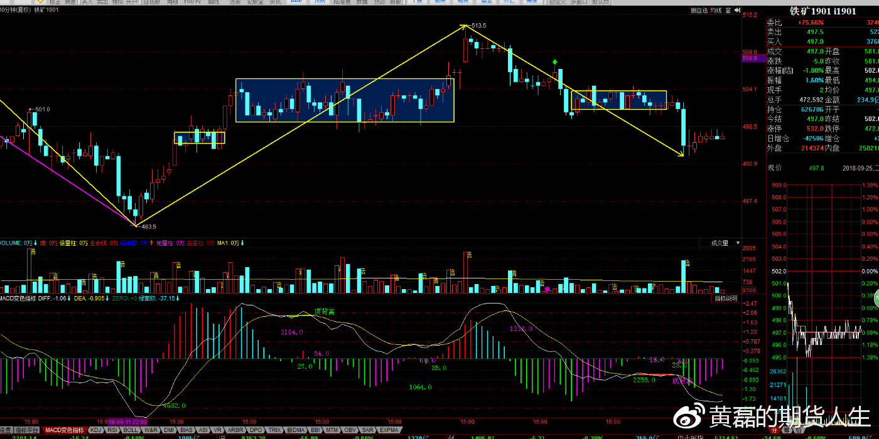Click the 508.6 price marker on axis
The height and width of the screenshot is (439, 879).
tap(750, 58)
